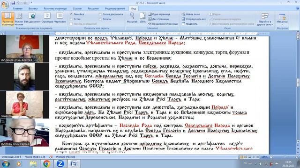The width and height of the screenshot is (300, 168).
Task: Click the zoom slider track
Action: click(x=284, y=157)
